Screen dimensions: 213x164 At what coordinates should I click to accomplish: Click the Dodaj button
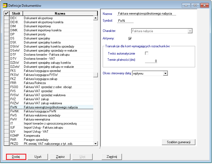click(x=16, y=157)
